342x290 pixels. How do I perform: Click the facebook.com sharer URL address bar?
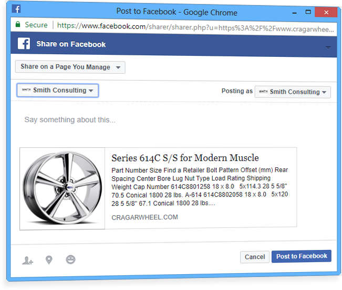(x=195, y=27)
